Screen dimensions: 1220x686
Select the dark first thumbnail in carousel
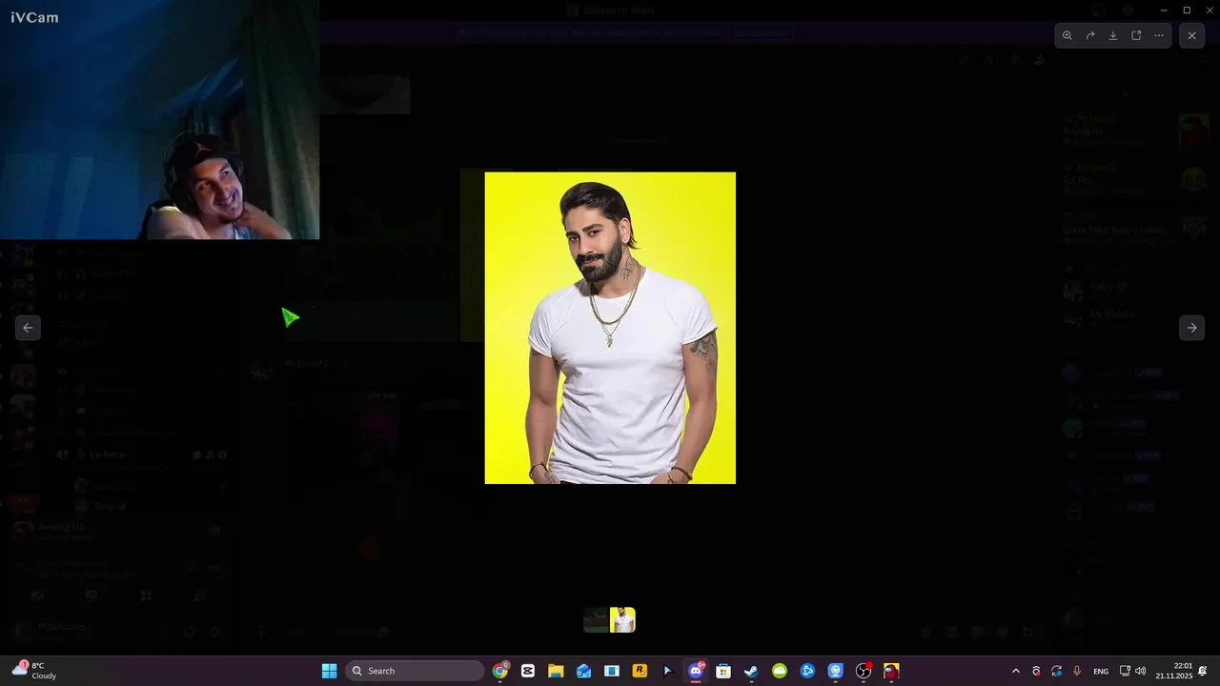(596, 620)
